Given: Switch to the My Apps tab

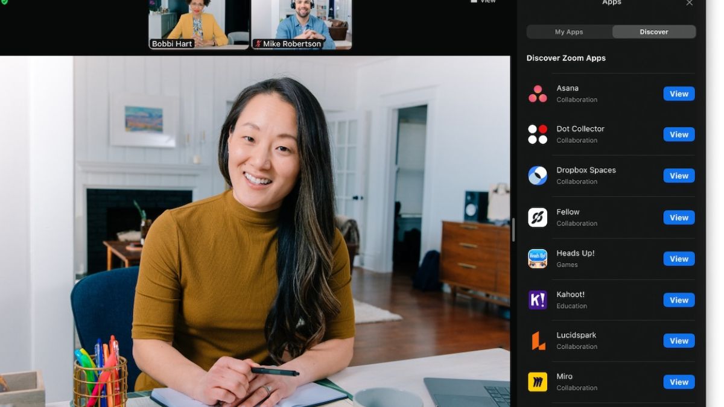Looking at the screenshot, I should [x=569, y=32].
